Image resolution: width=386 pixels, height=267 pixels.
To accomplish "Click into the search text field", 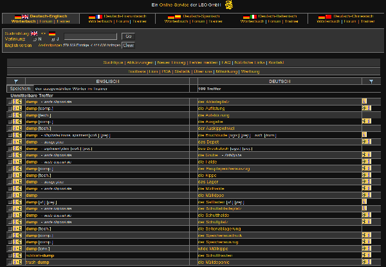I will (x=91, y=36).
